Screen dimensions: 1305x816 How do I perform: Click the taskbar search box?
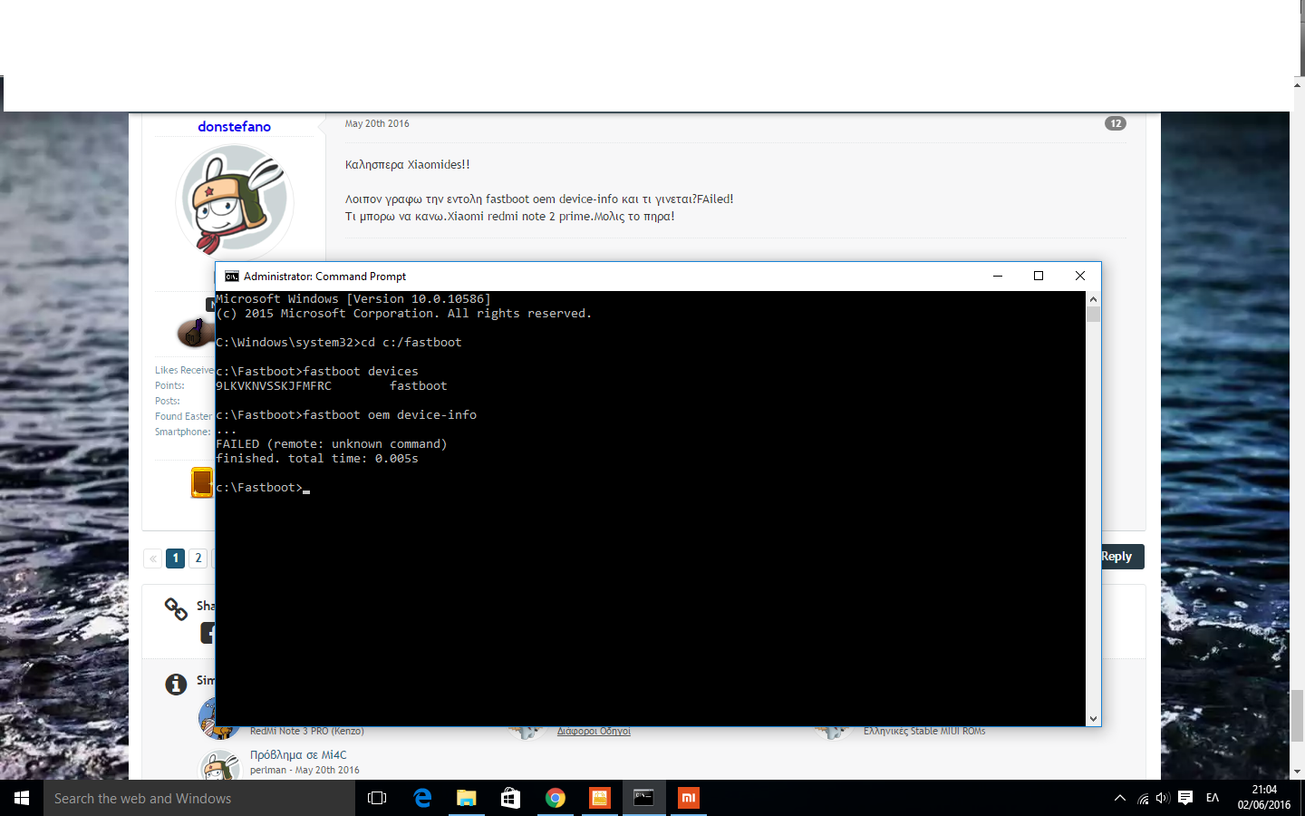[199, 798]
